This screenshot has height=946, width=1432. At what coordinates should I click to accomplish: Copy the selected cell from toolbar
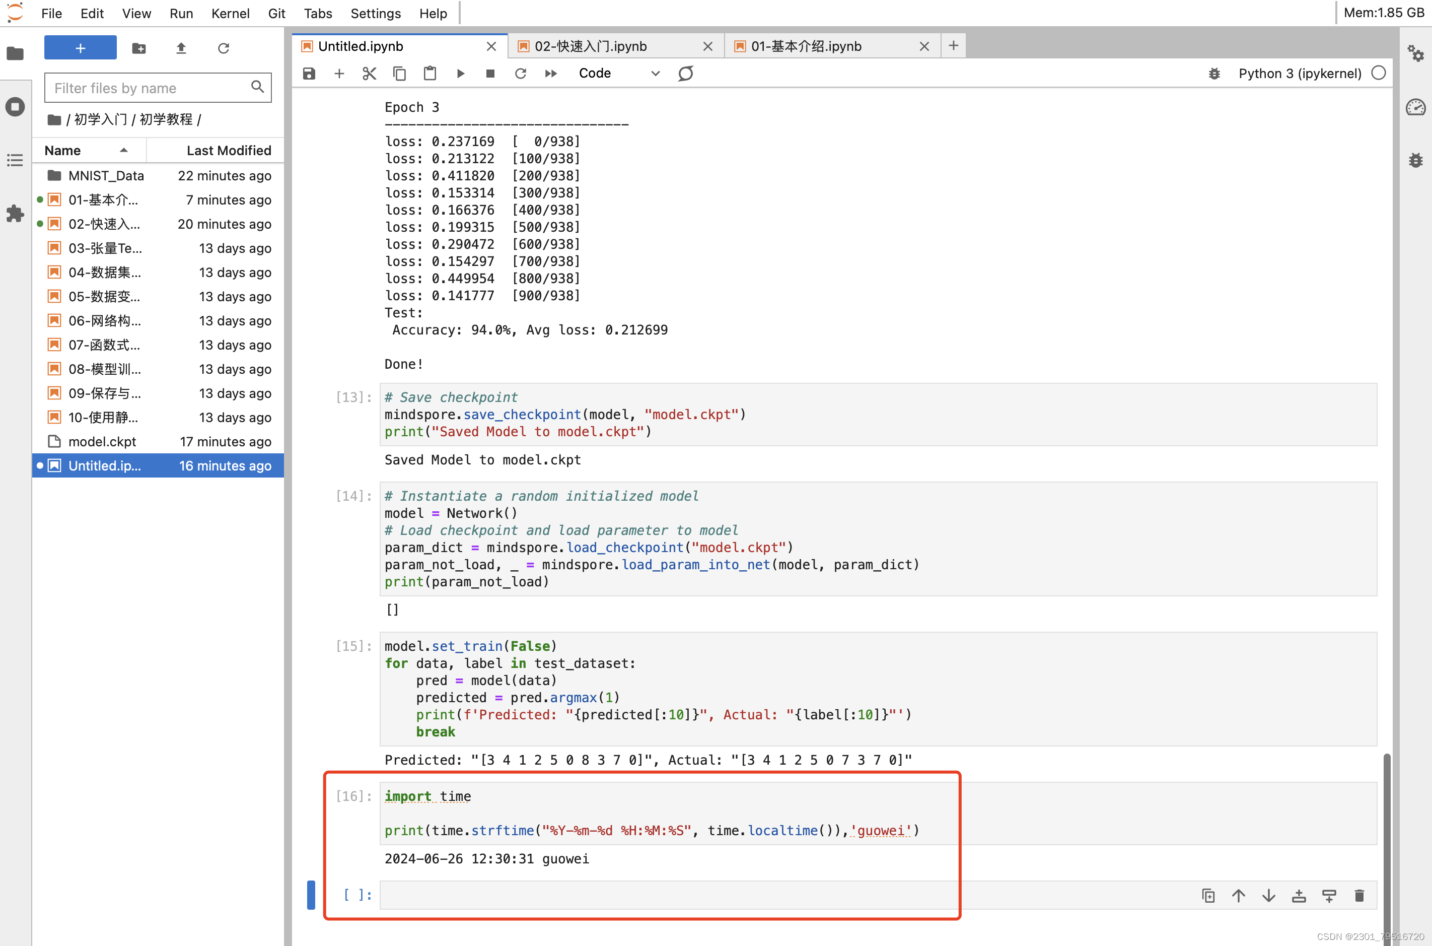[400, 74]
